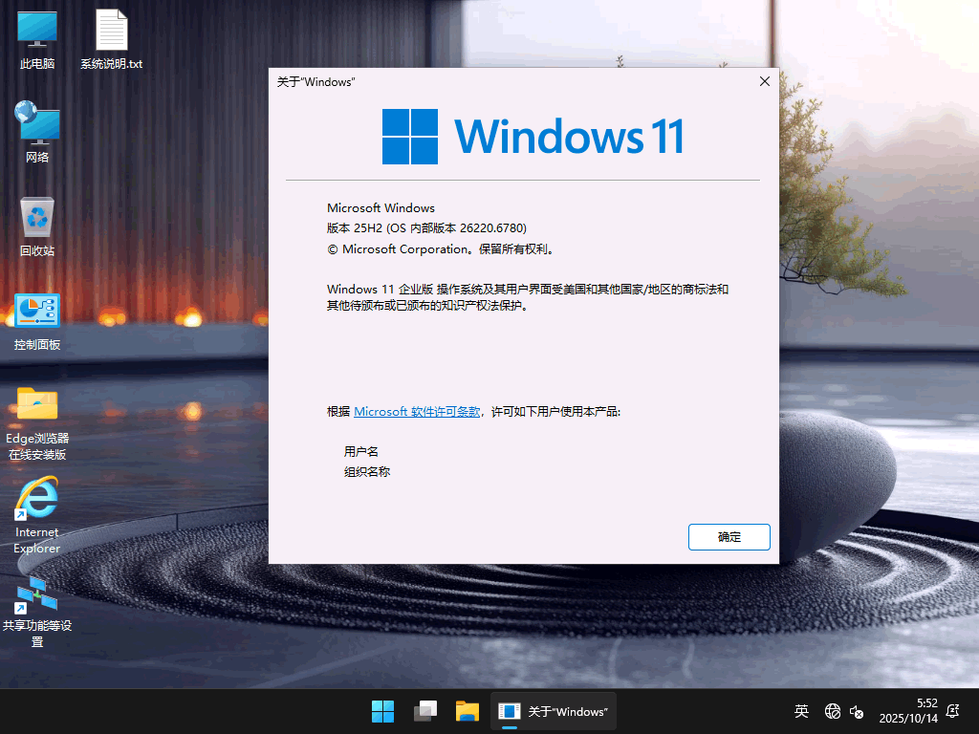
Task: Click the Windows 11 企业版 paragraph
Action: [528, 297]
